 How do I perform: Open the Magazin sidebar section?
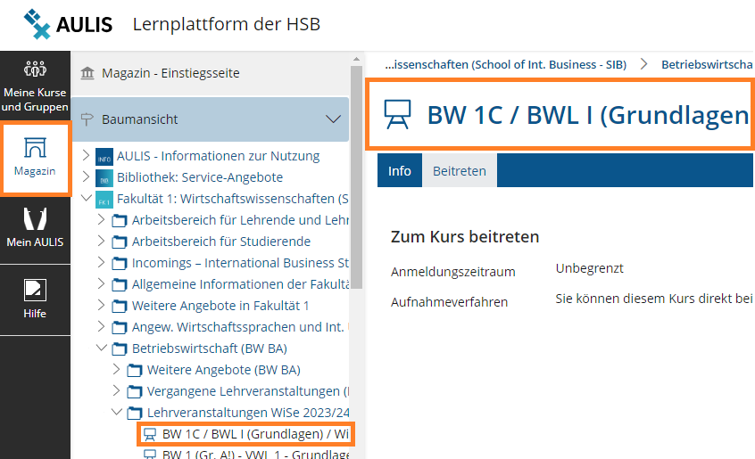click(x=35, y=158)
